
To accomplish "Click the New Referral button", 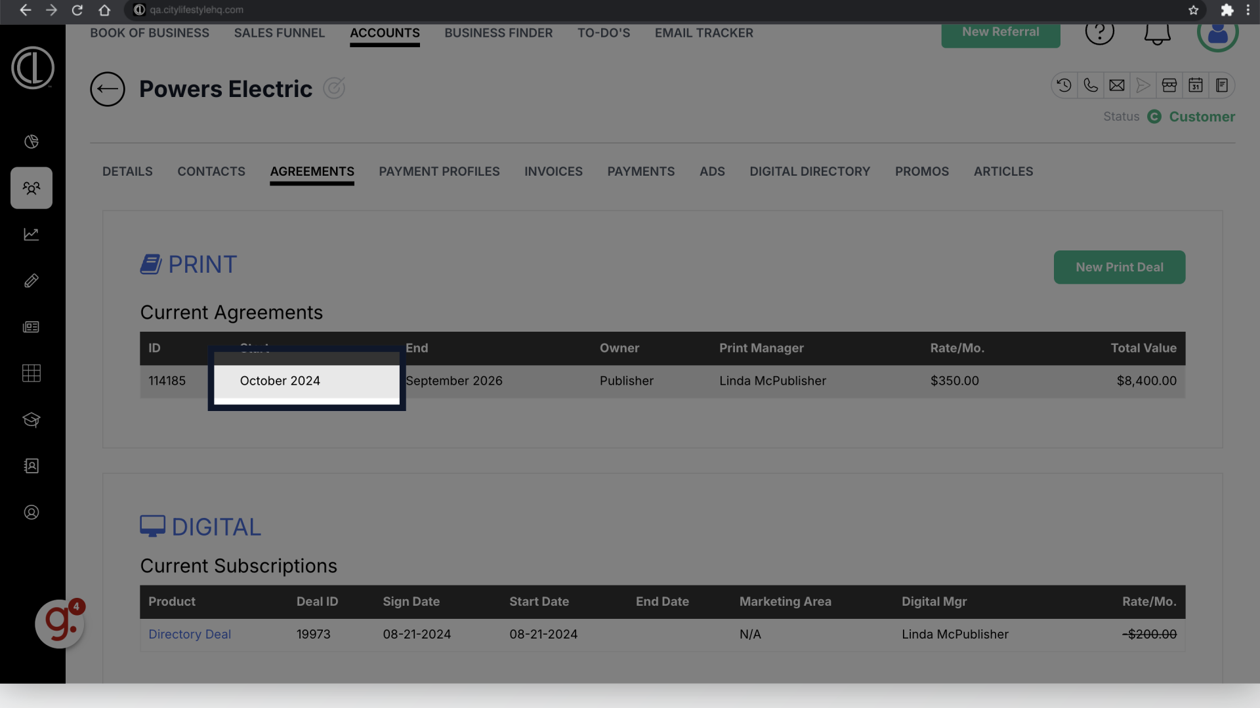I will (x=1001, y=34).
